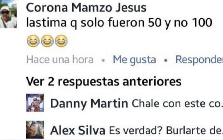
Task: Select the comment text about 50 and 100
Action: point(119,23)
